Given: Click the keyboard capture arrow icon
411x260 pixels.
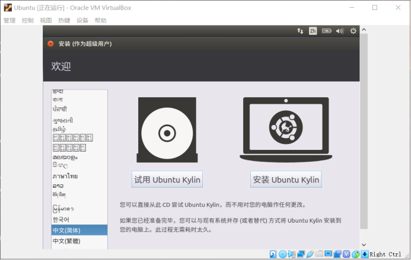Looking at the screenshot, I should point(365,254).
